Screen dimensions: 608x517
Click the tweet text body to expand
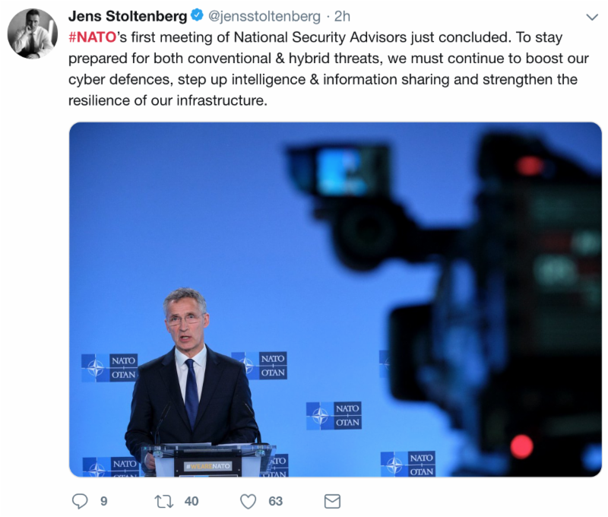(328, 68)
